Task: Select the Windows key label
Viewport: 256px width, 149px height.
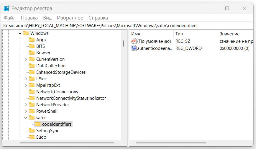Action: 39,33
